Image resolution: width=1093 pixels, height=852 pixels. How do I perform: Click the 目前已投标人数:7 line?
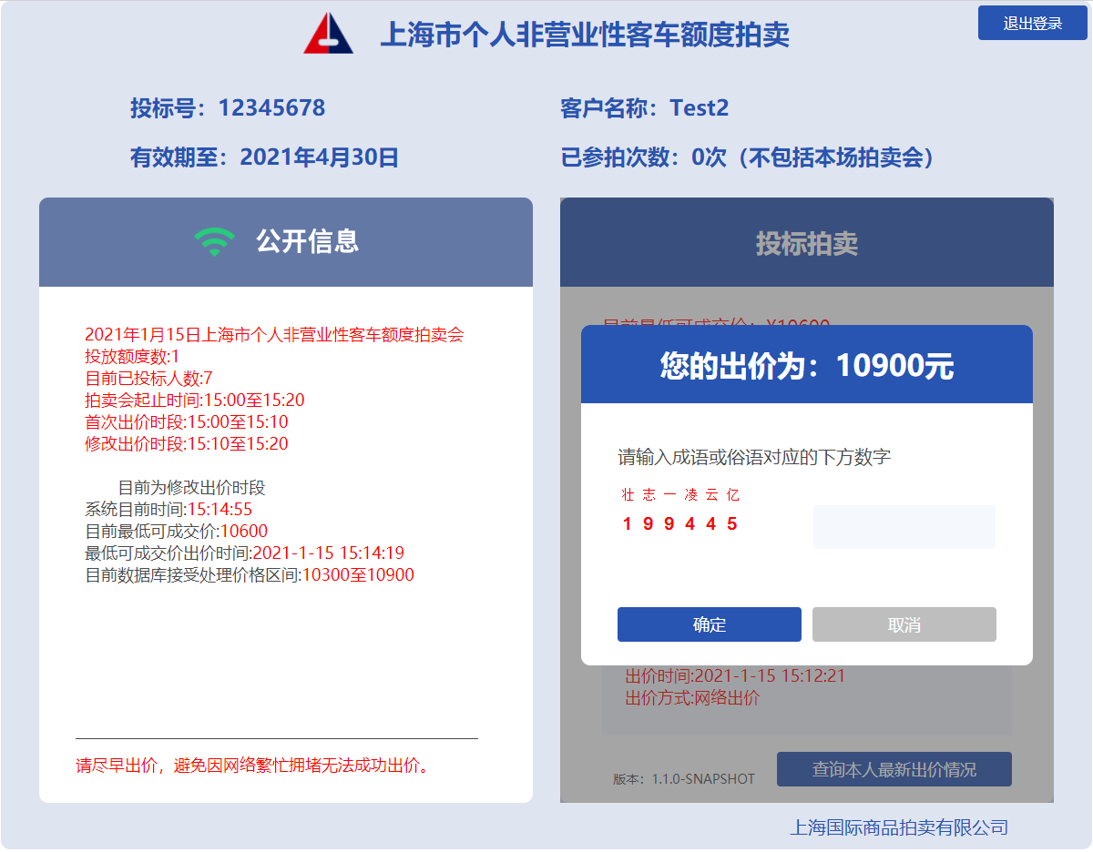pos(148,379)
